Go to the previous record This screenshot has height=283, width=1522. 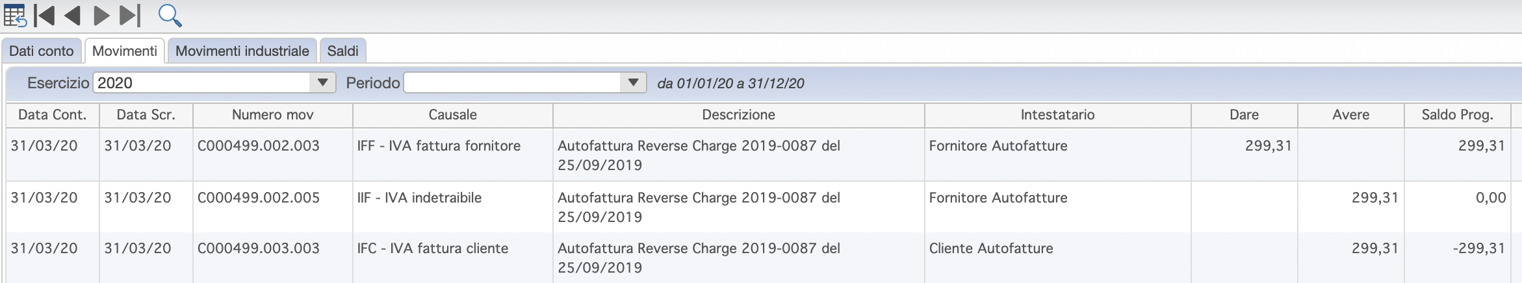[x=73, y=16]
